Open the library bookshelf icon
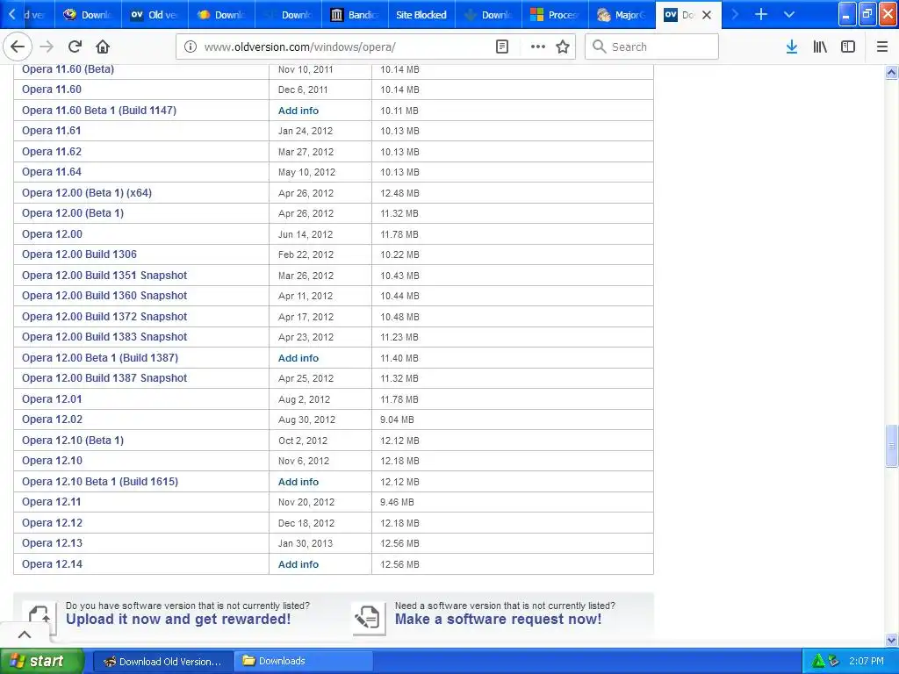Screen dimensions: 899x674 (x=820, y=47)
